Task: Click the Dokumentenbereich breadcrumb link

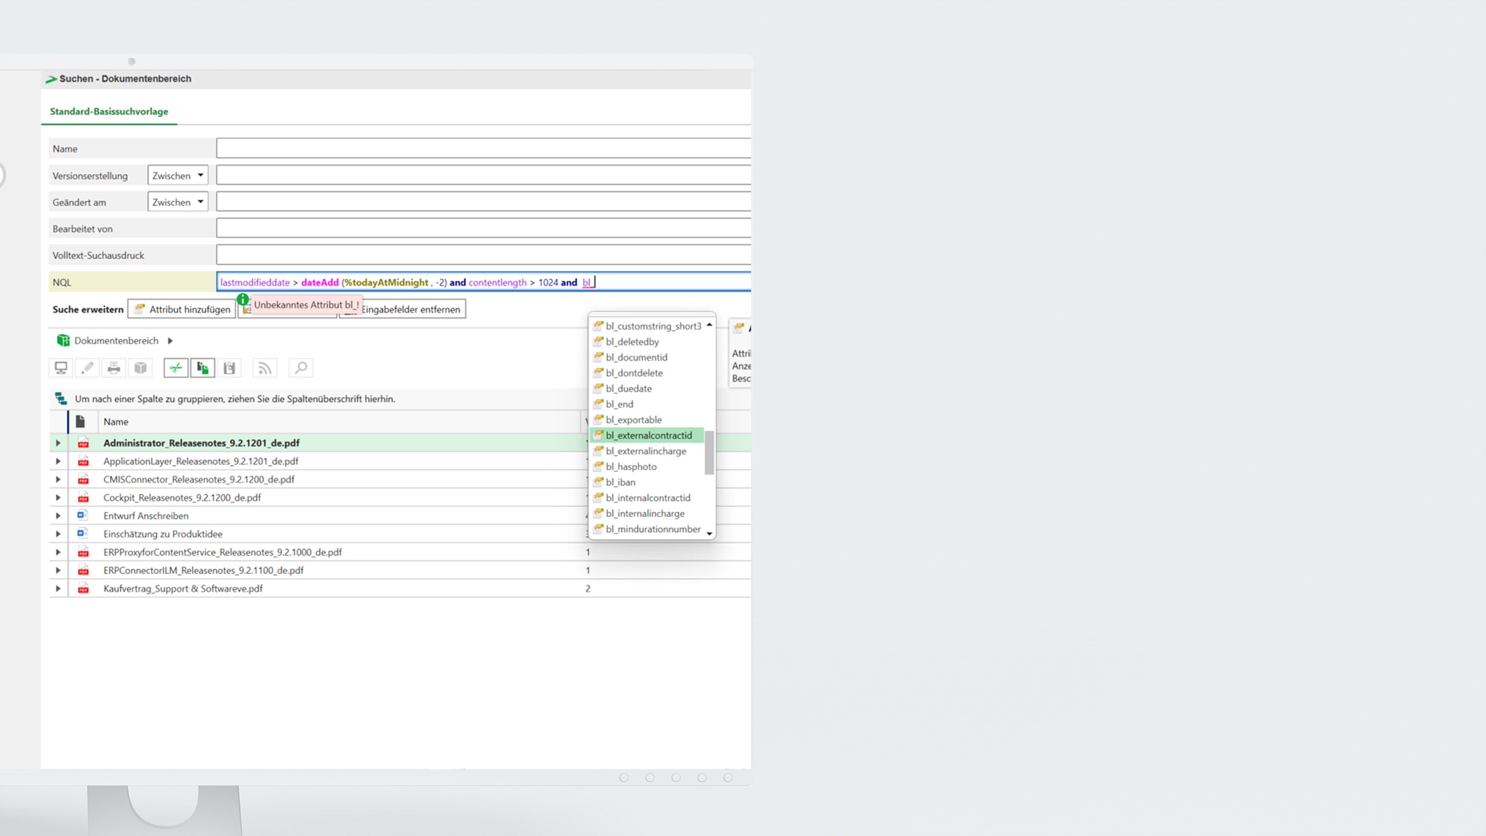Action: tap(116, 341)
